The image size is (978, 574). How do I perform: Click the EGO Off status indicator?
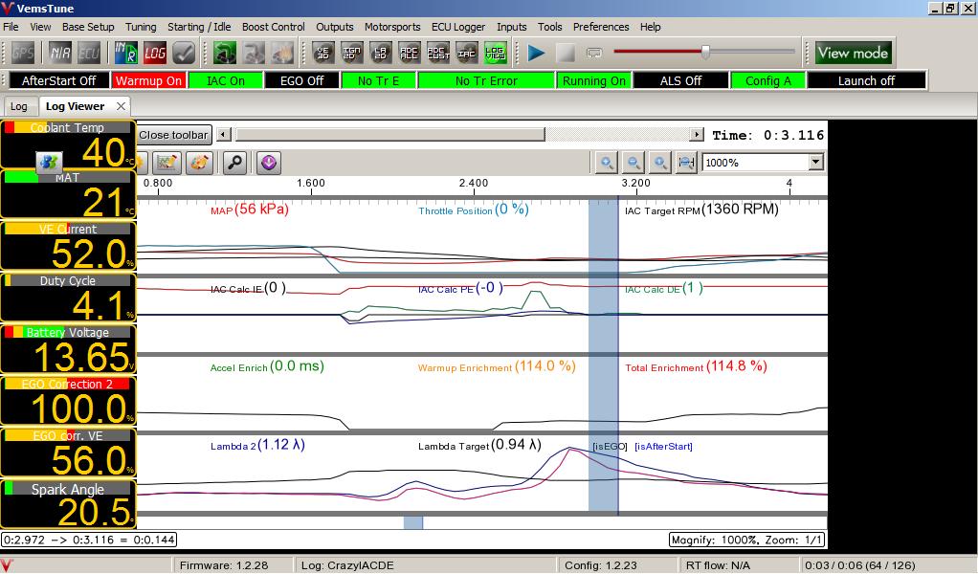point(301,80)
